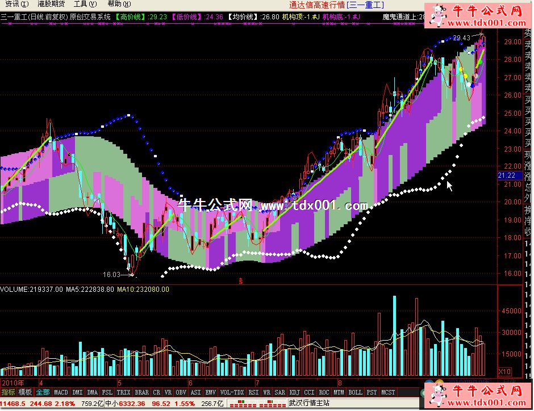Open the 帮助 menu

pos(119,4)
